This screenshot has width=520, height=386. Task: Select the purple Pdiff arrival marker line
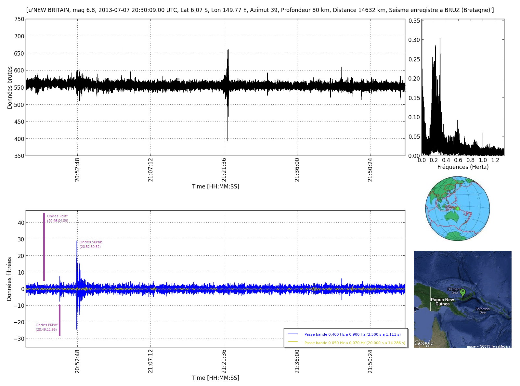[x=44, y=247]
